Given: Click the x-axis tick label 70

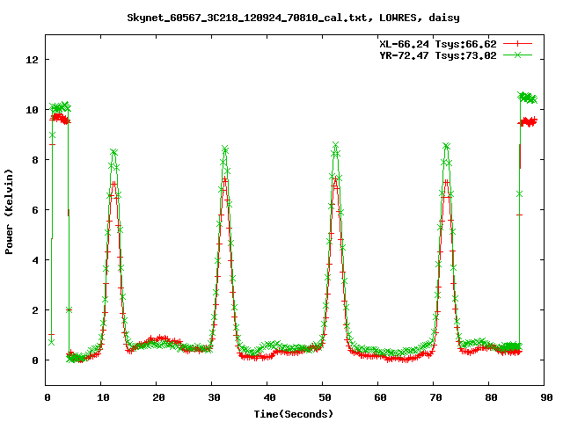Looking at the screenshot, I should (x=435, y=397).
